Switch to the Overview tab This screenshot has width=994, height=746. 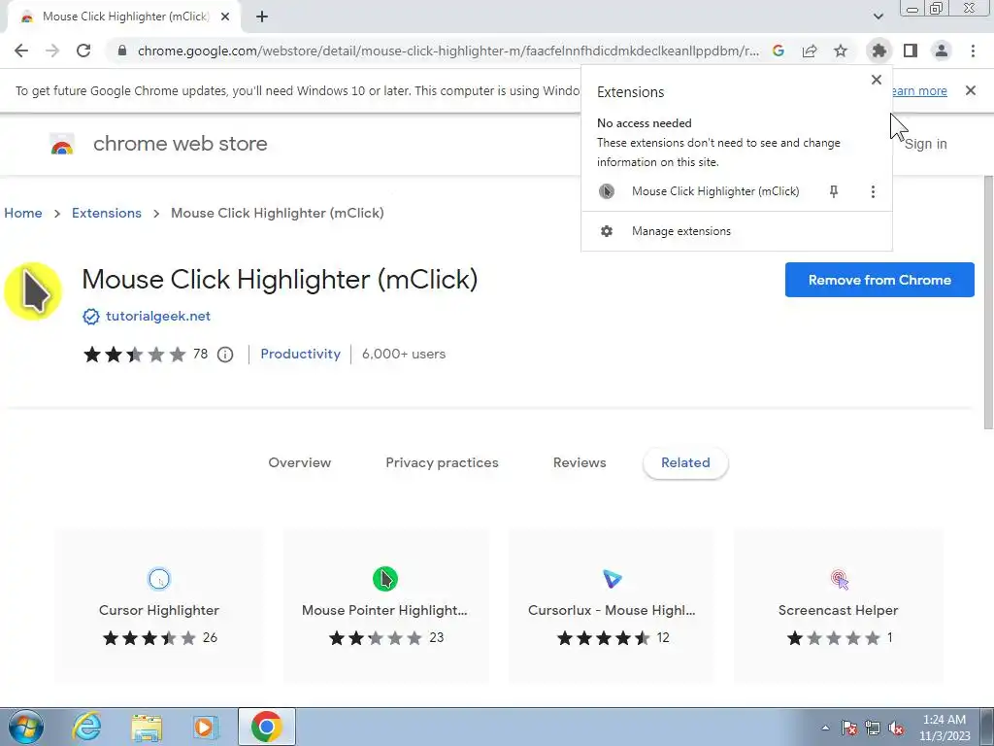coord(300,462)
